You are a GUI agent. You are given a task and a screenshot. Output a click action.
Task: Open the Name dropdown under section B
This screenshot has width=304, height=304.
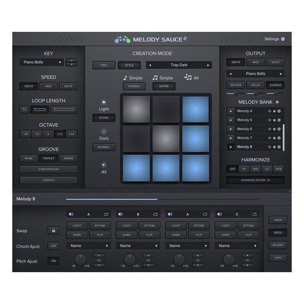pos(138,246)
